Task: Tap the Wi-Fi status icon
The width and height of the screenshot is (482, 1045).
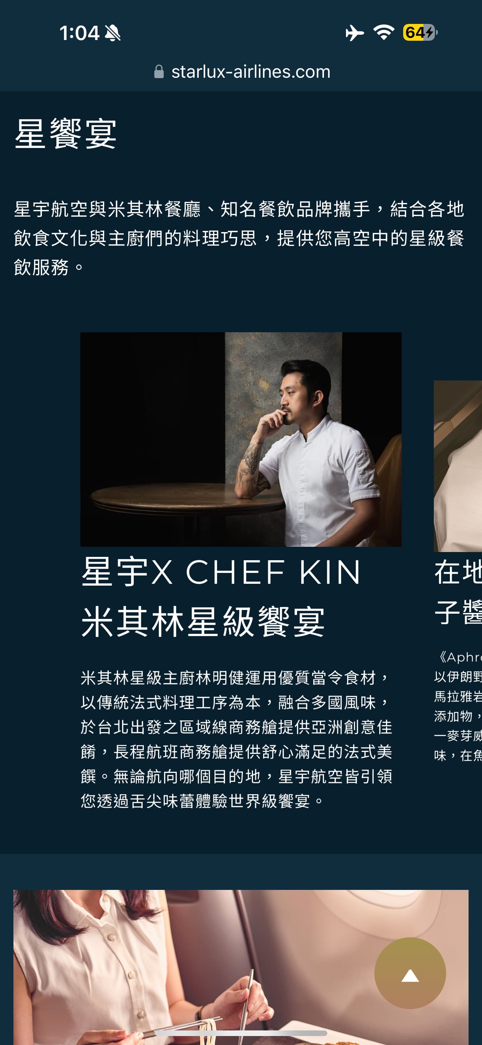Action: point(384,32)
